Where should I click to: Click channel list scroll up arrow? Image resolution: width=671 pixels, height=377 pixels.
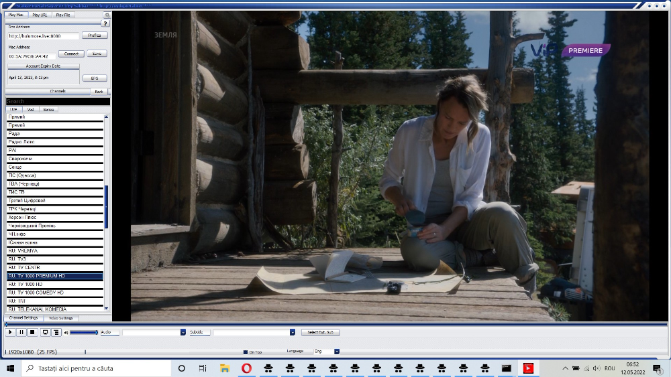coord(106,117)
